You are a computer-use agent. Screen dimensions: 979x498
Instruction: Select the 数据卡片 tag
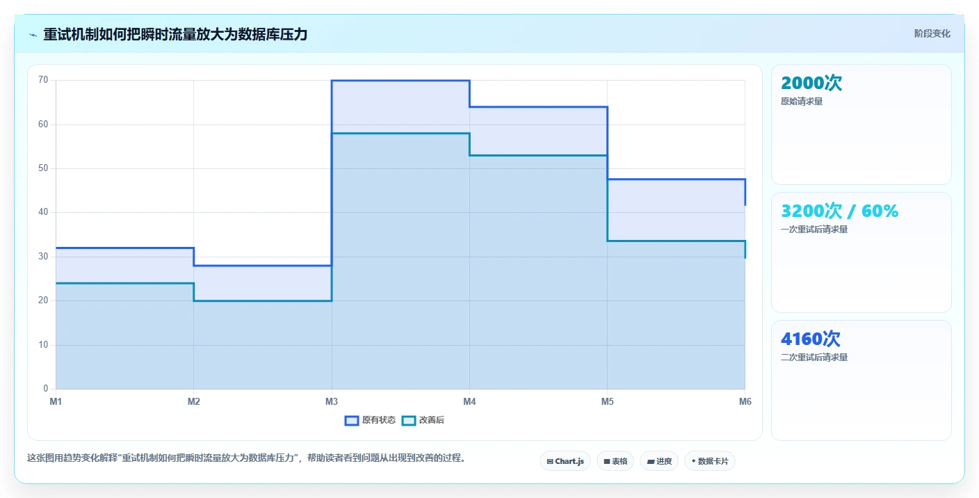pos(710,461)
